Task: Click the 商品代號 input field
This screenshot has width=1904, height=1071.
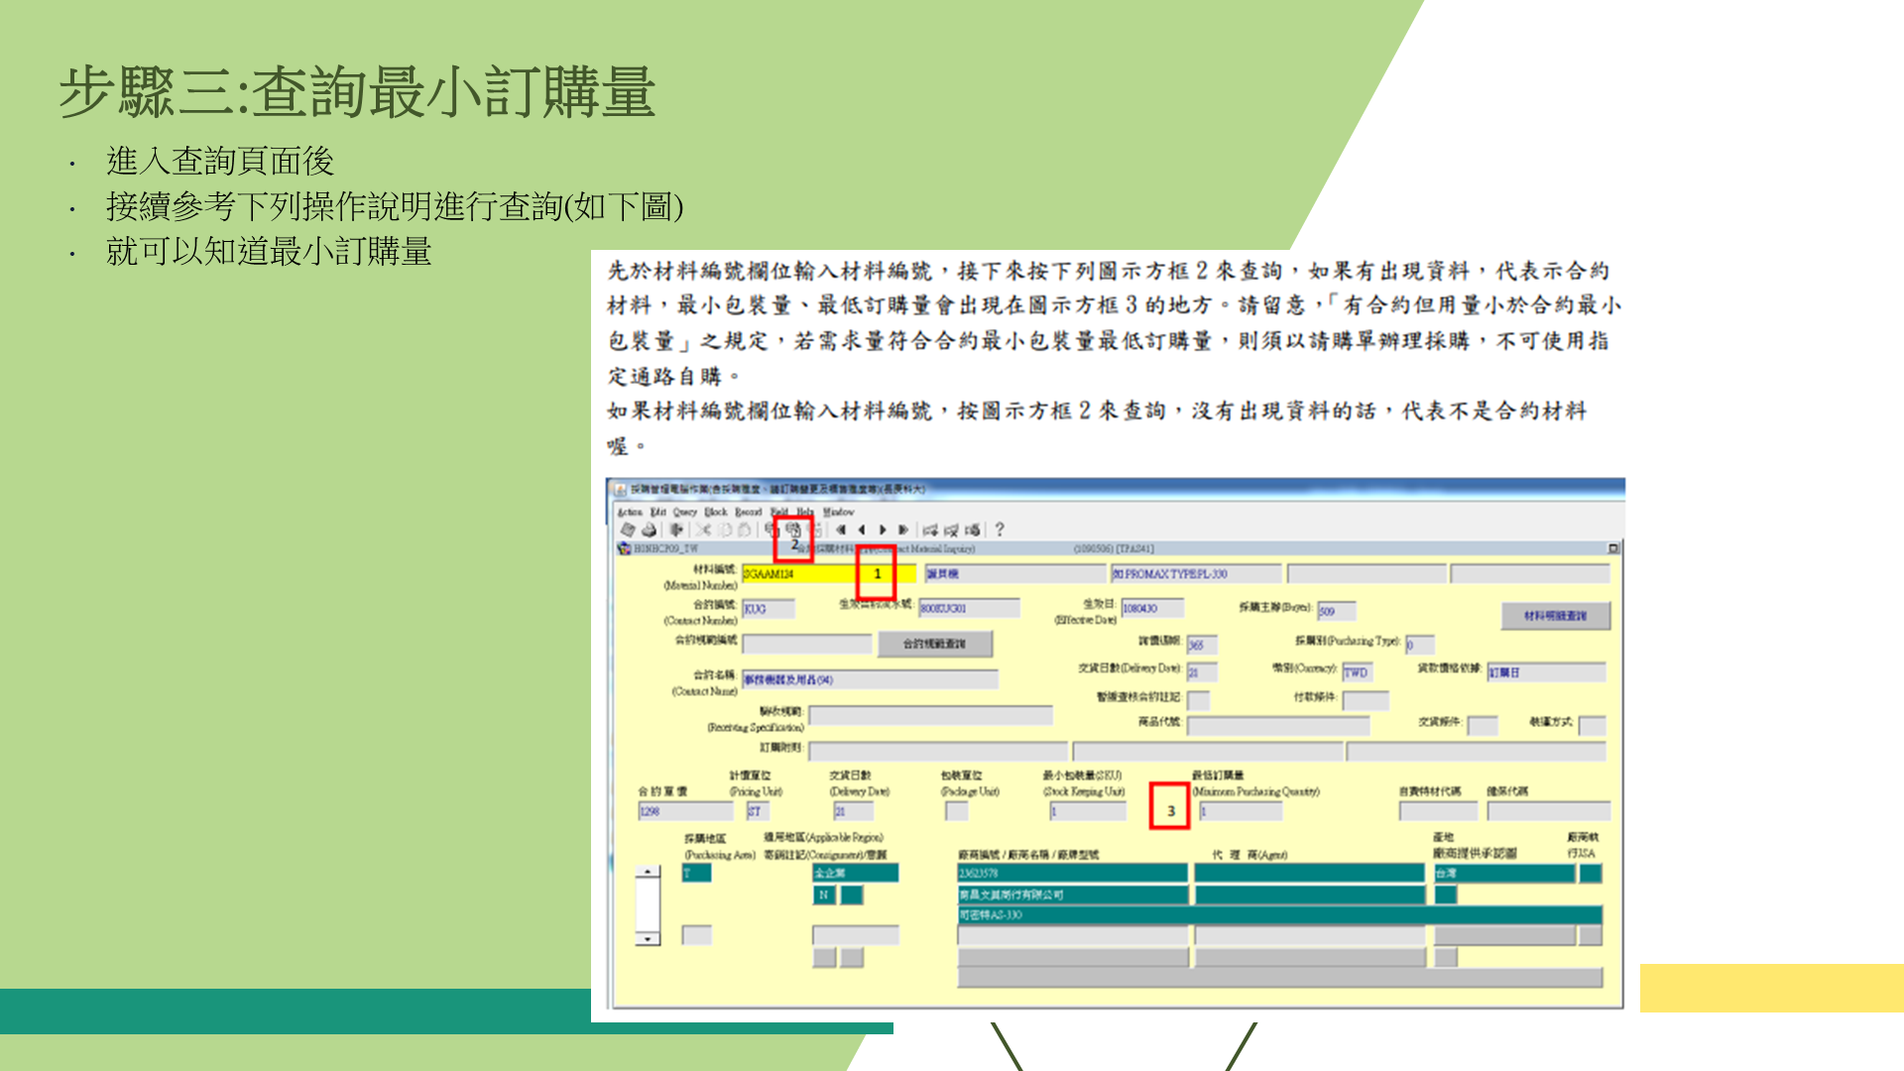Action: click(1277, 726)
